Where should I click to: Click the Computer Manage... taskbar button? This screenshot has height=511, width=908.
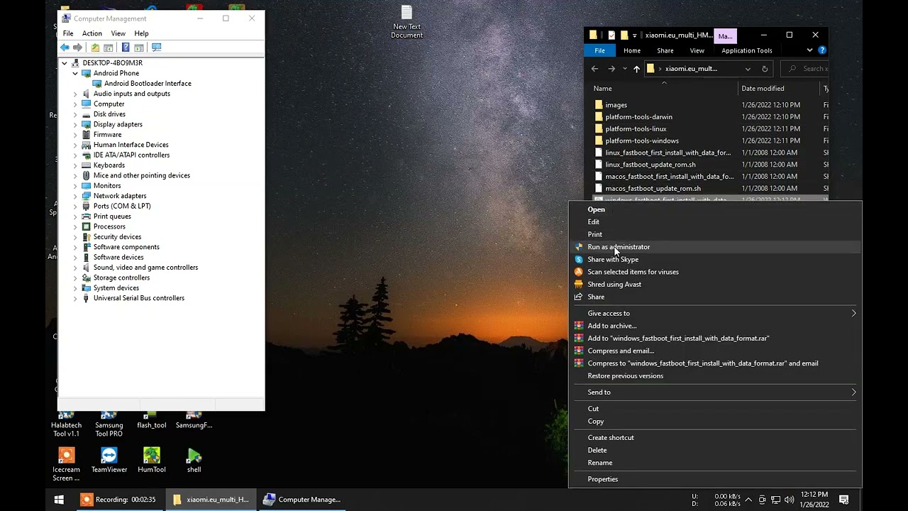(302, 500)
